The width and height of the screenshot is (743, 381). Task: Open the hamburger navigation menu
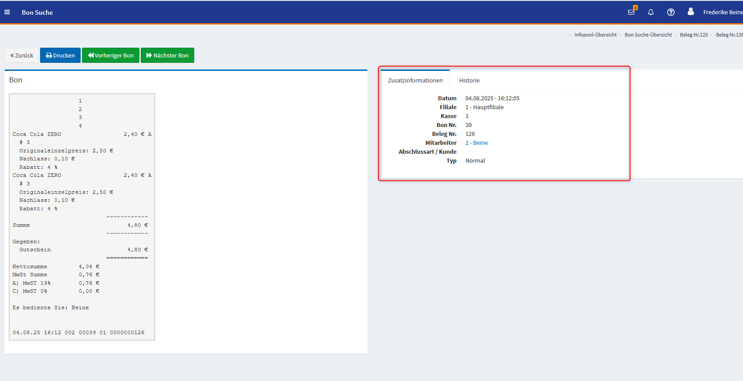(7, 12)
